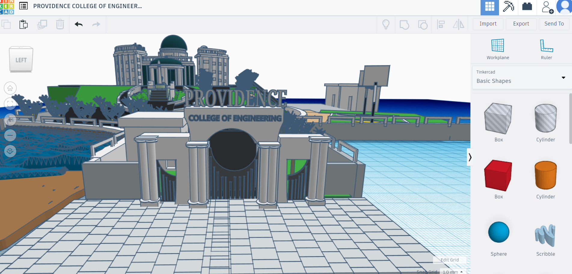
Task: Click the Paste clipboard icon
Action: [23, 24]
